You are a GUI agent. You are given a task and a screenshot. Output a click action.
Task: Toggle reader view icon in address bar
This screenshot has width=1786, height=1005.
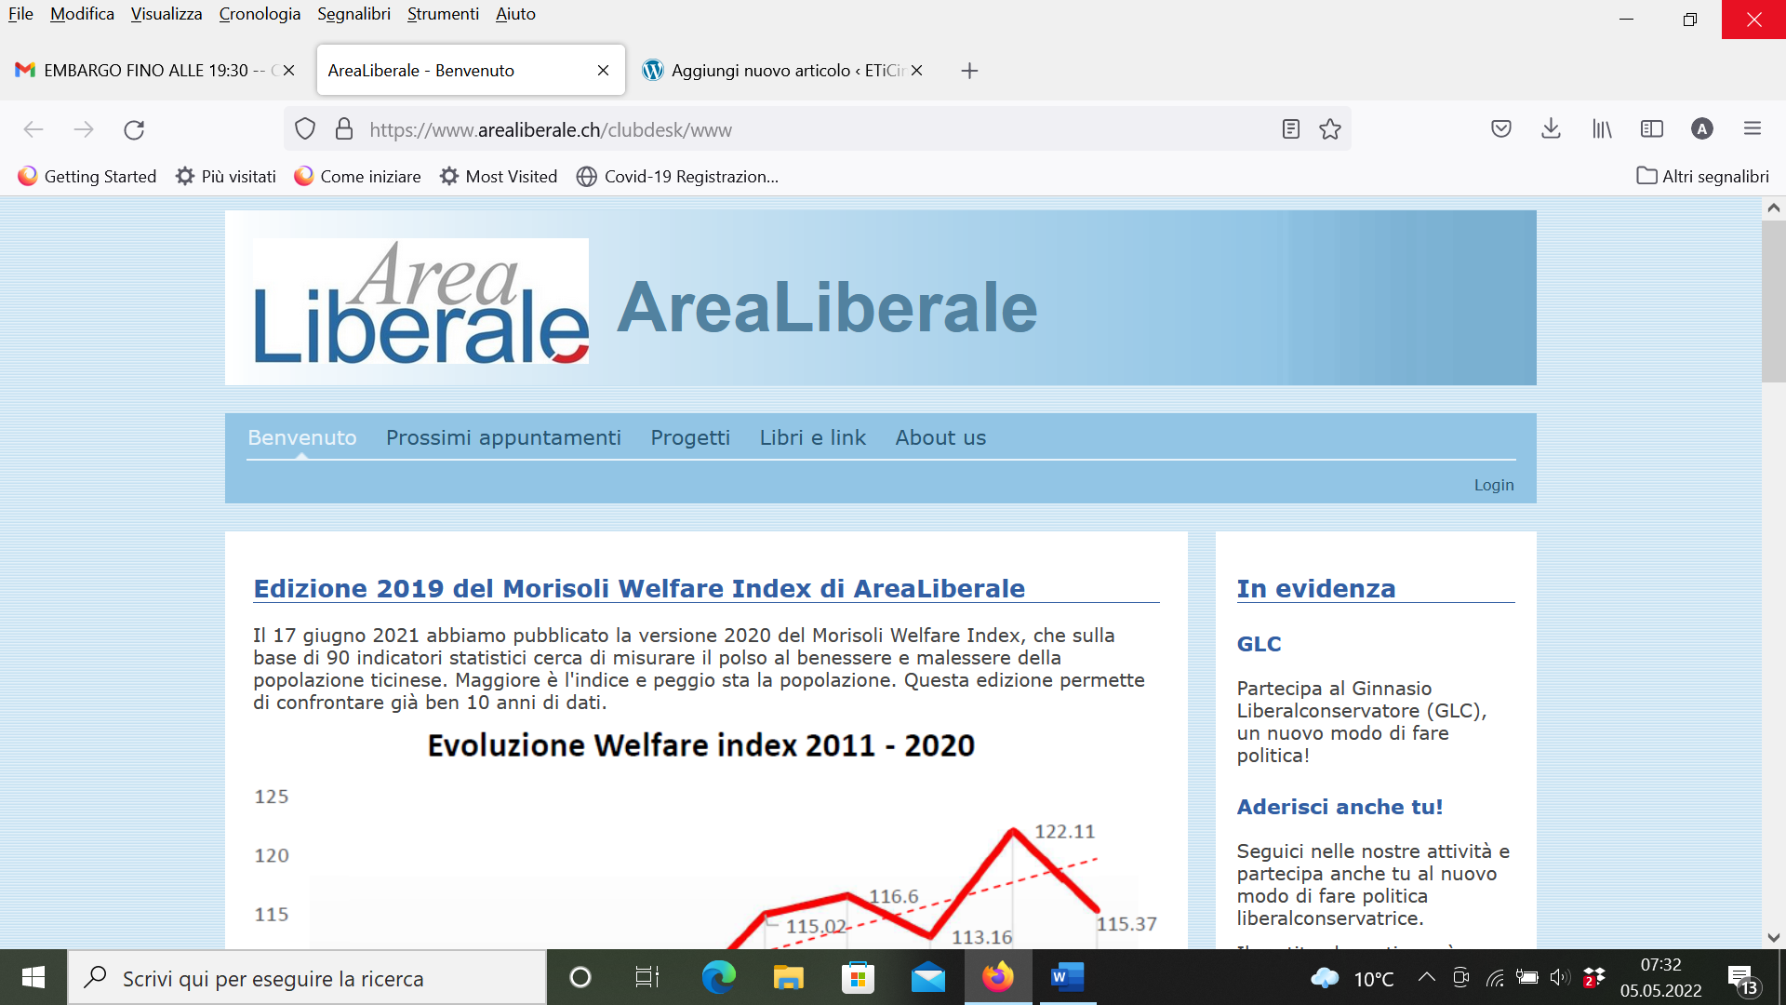coord(1290,129)
